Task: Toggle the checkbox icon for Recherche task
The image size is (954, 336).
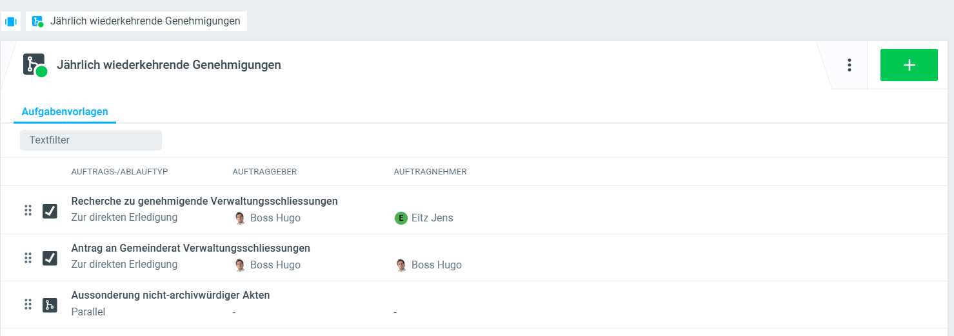Action: coord(50,211)
